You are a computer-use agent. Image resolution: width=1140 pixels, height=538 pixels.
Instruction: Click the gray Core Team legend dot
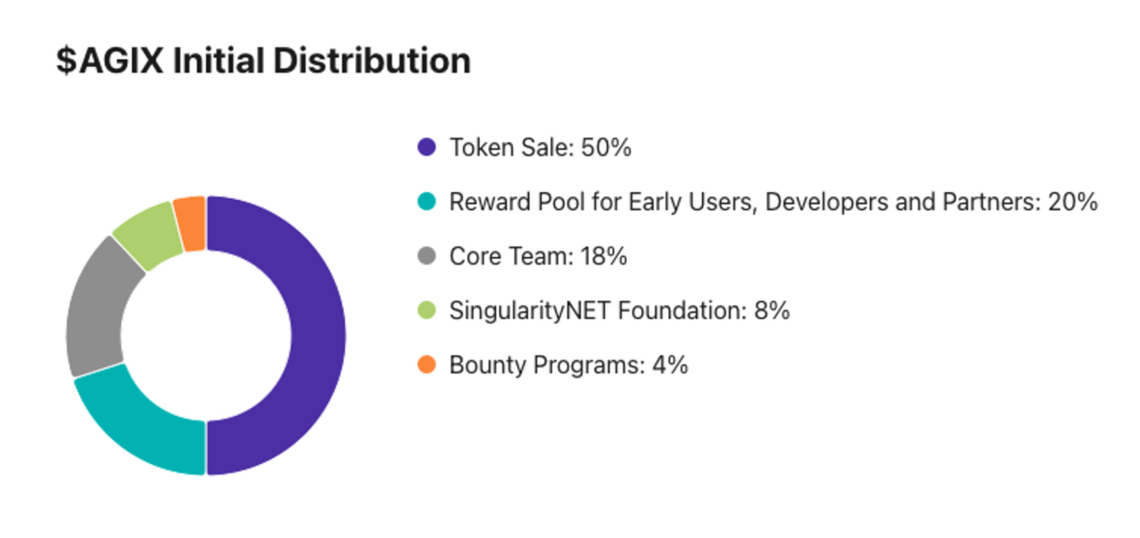point(426,256)
